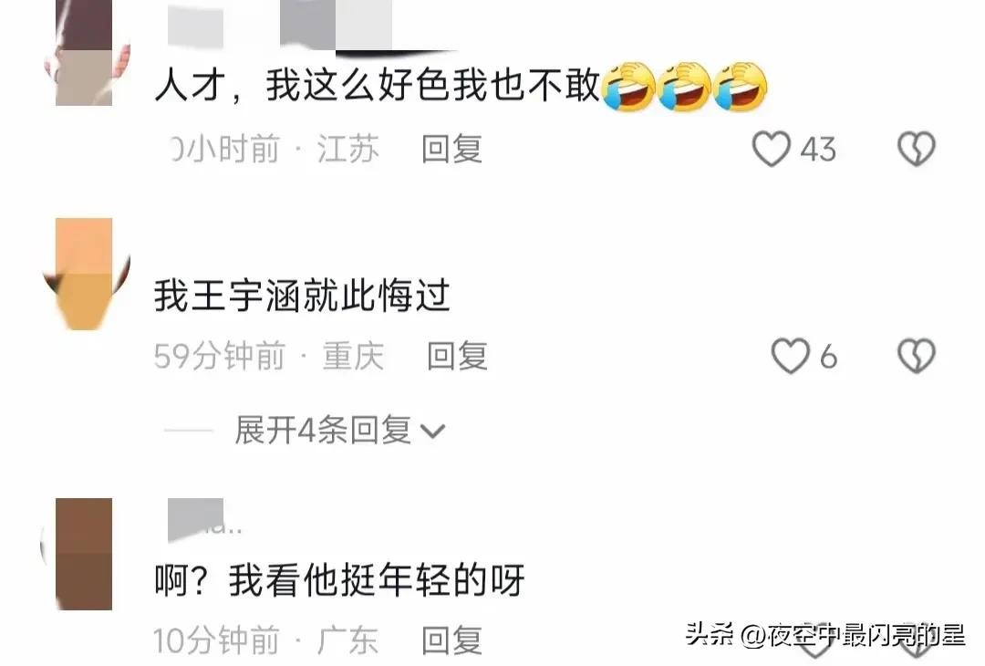Click the like count 6

[828, 357]
